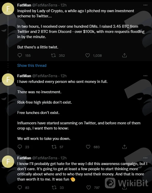Share the first tweet about investment scheme

coord(124,55)
